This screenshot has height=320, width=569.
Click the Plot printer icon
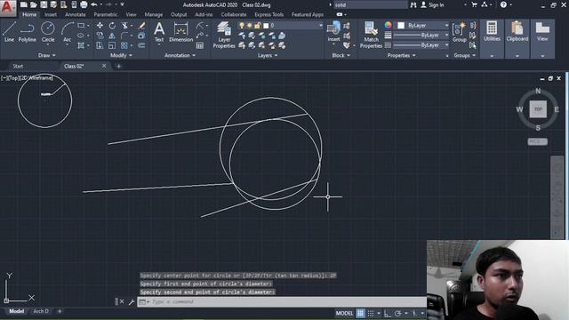click(x=84, y=4)
